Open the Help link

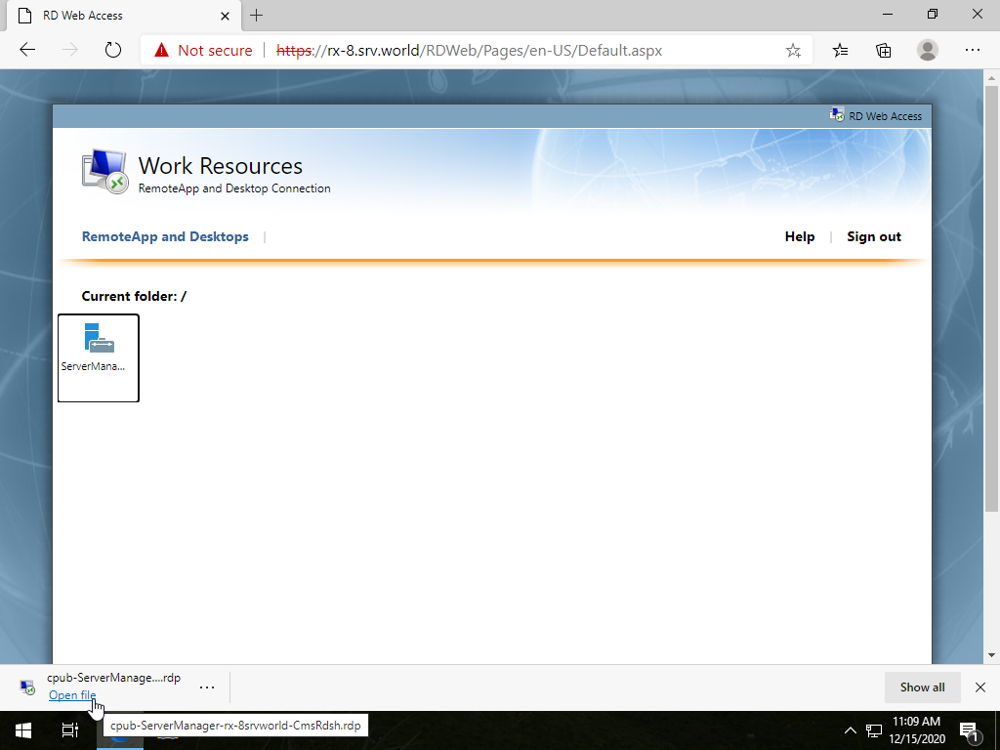pyautogui.click(x=800, y=236)
